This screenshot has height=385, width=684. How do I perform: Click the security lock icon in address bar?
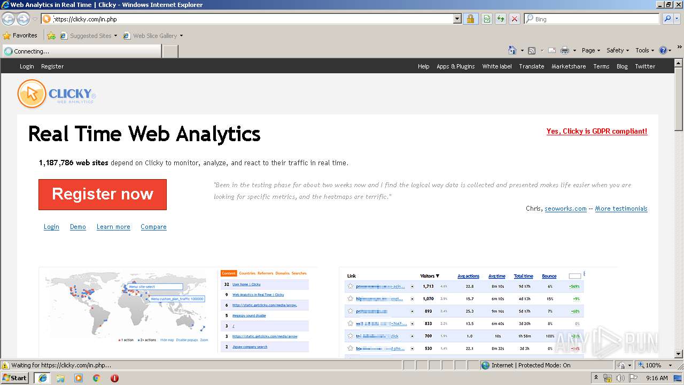click(470, 19)
